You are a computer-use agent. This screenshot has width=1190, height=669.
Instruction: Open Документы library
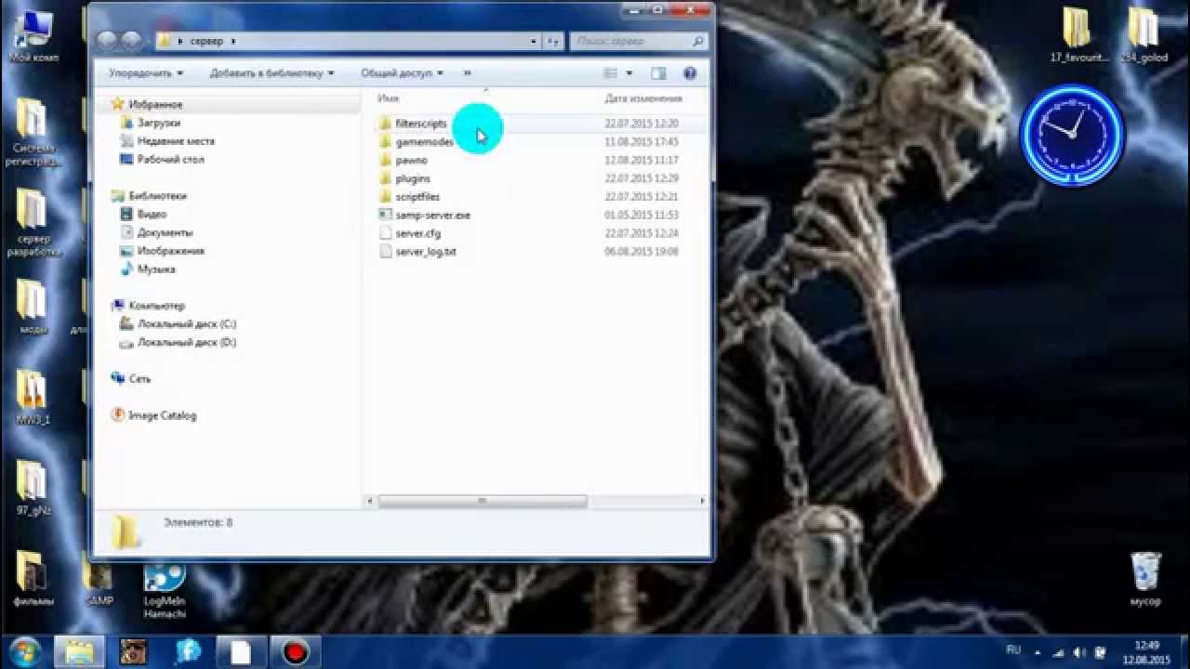coord(165,232)
